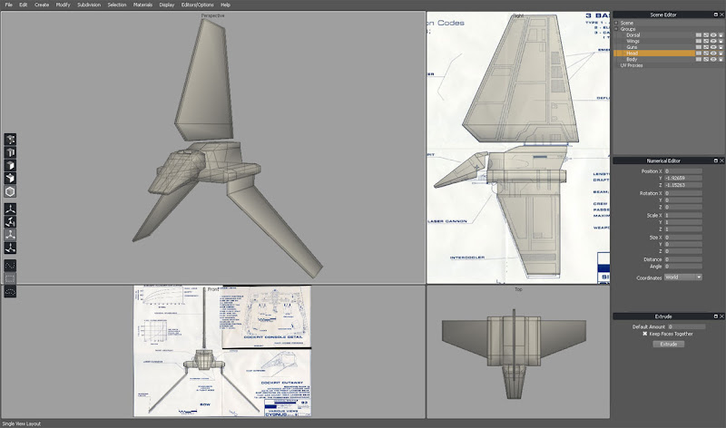Click display grid icon for Head group

(x=699, y=53)
